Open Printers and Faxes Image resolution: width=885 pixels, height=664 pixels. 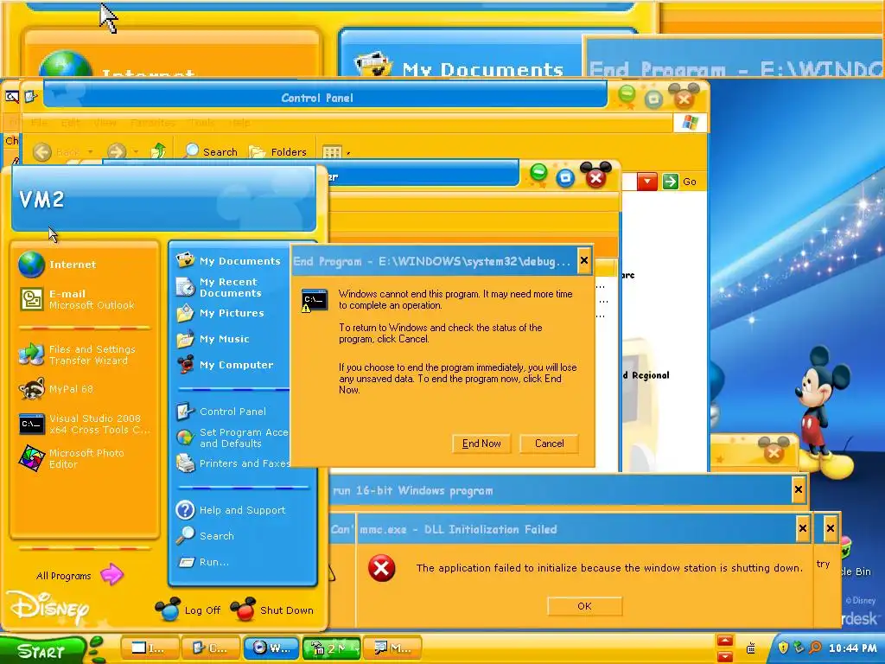(x=232, y=463)
